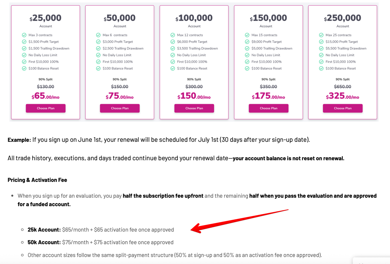This screenshot has height=264, width=390.
Task: Click the $175.00/mo price text
Action: 269,96
